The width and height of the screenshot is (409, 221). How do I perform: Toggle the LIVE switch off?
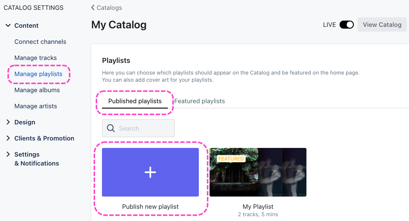coord(346,25)
